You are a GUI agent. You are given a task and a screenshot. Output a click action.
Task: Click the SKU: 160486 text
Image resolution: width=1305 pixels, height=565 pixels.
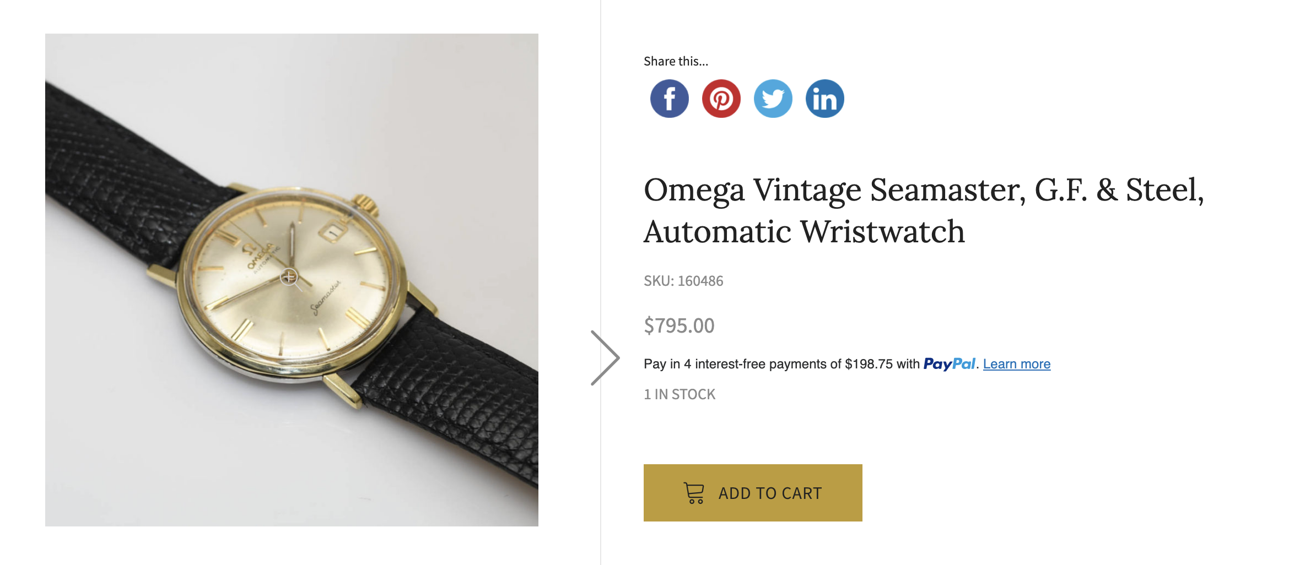coord(683,281)
